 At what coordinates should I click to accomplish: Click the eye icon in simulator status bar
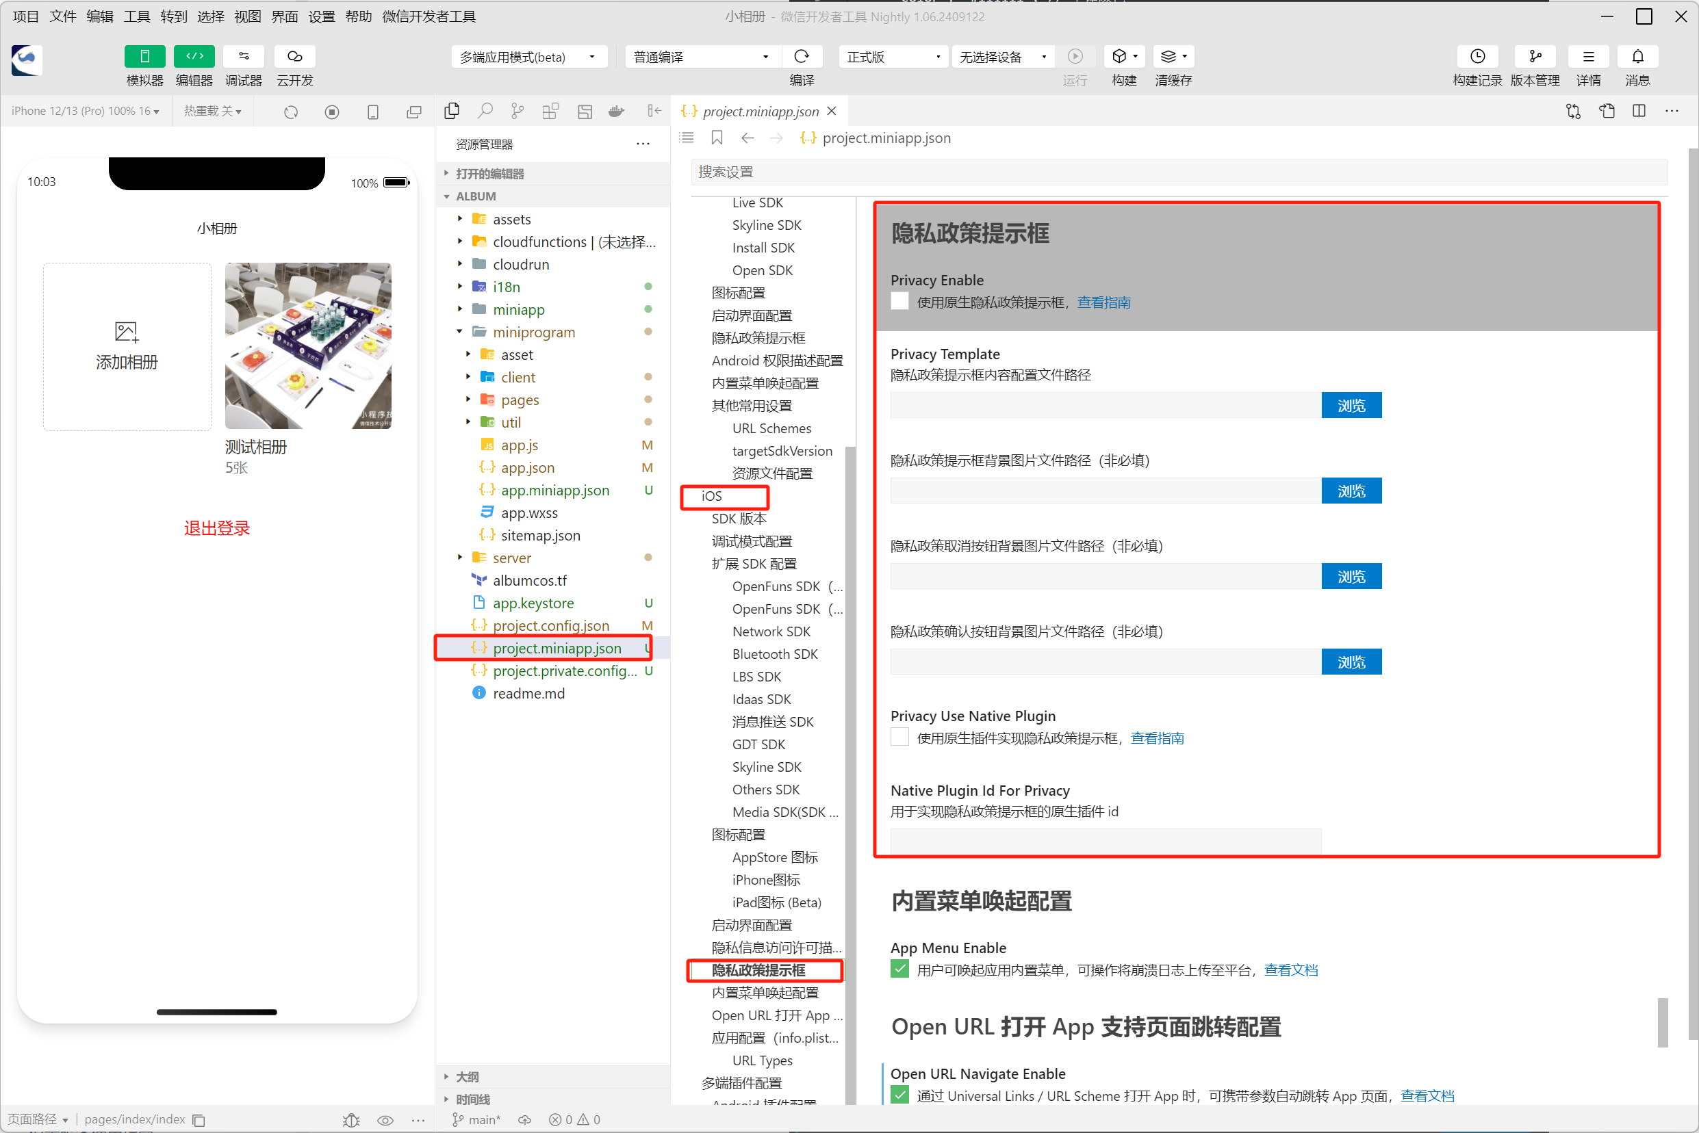pos(385,1119)
